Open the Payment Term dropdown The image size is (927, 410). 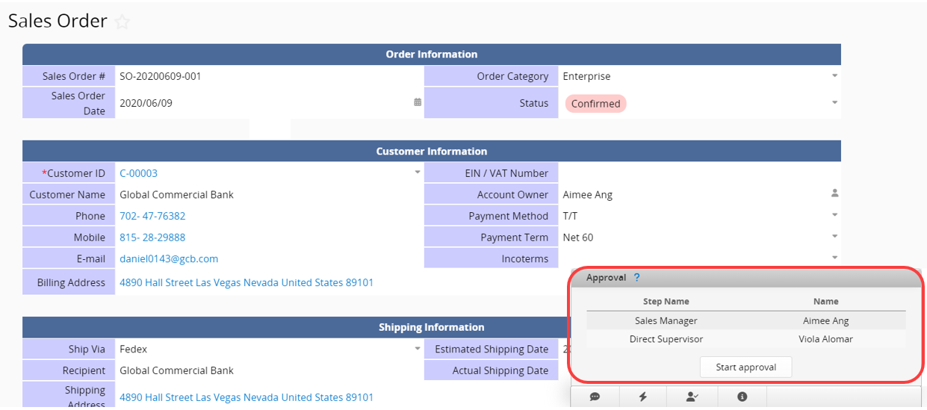[x=834, y=237]
